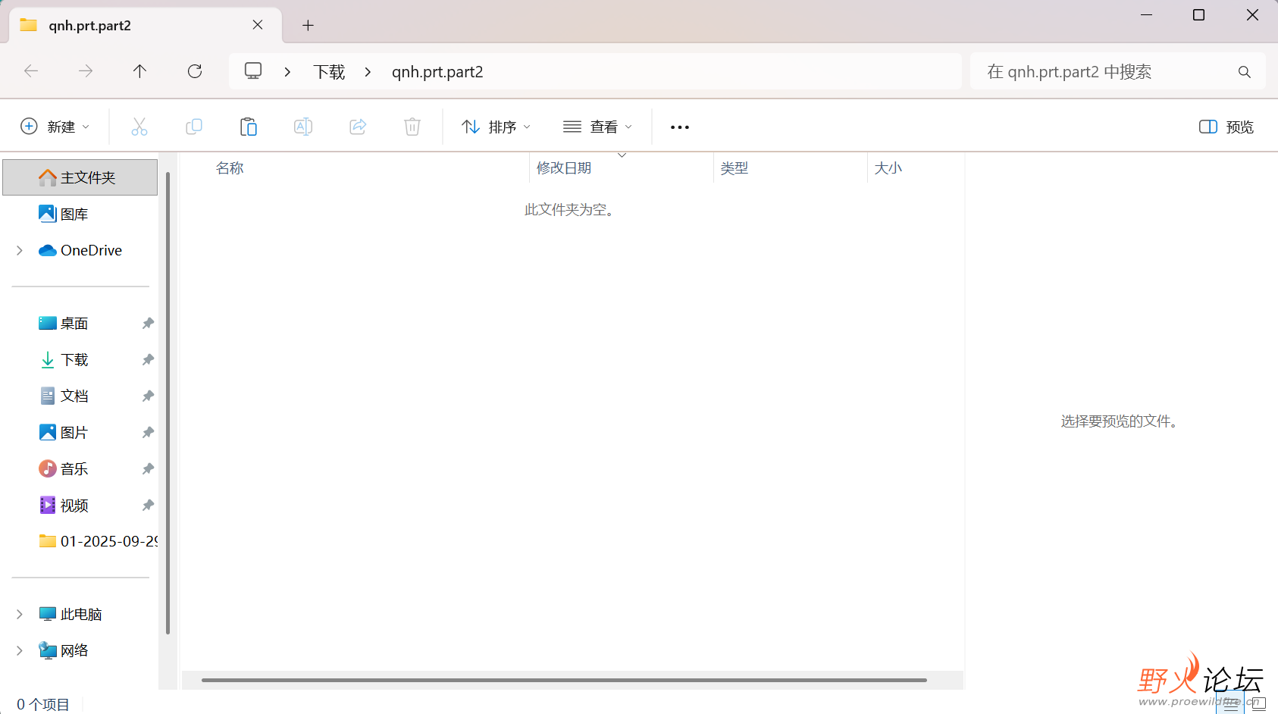Switch to the qnh.prt.part2 tab
The image size is (1278, 714).
[114, 25]
